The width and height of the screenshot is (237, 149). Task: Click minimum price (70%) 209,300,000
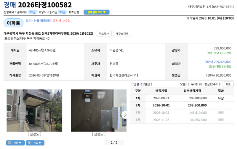[x=218, y=62]
